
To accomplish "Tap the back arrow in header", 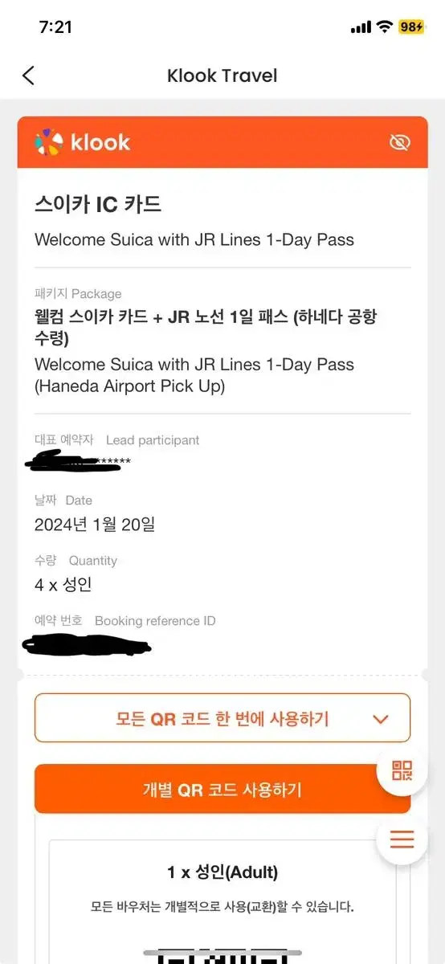I will click(28, 76).
